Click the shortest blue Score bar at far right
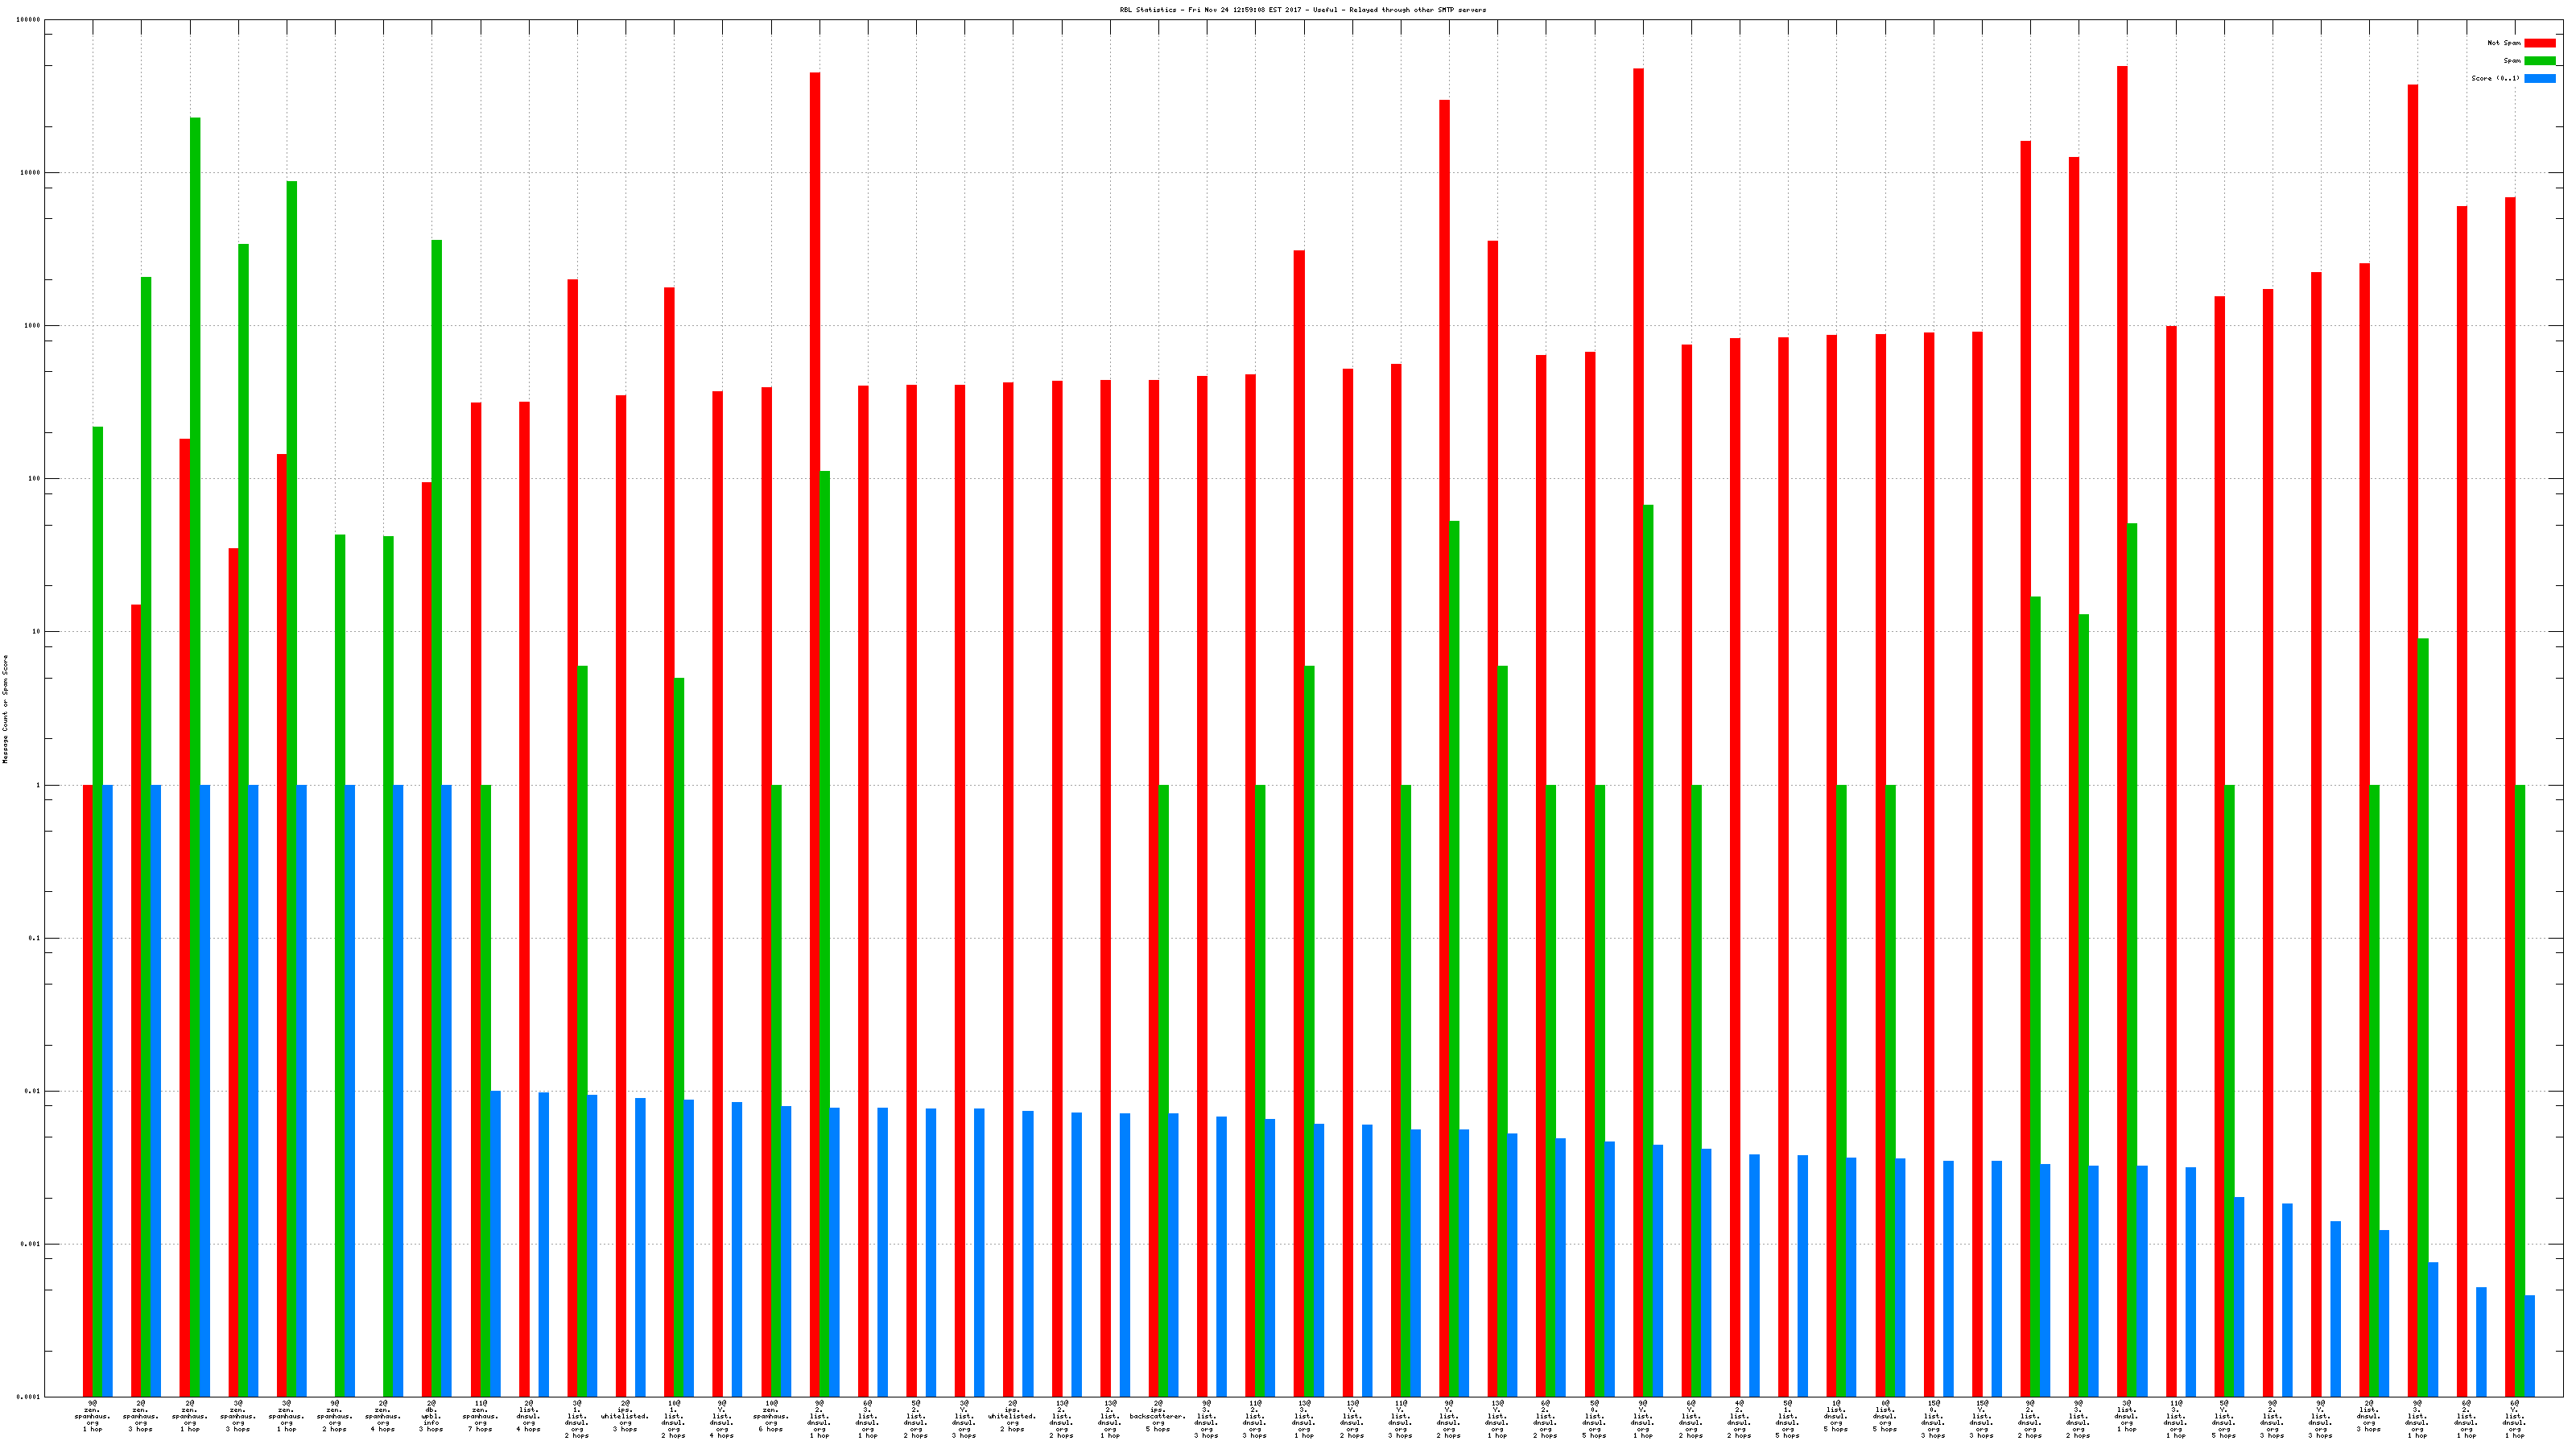Image resolution: width=2576 pixels, height=1449 pixels. pyautogui.click(x=2529, y=1346)
